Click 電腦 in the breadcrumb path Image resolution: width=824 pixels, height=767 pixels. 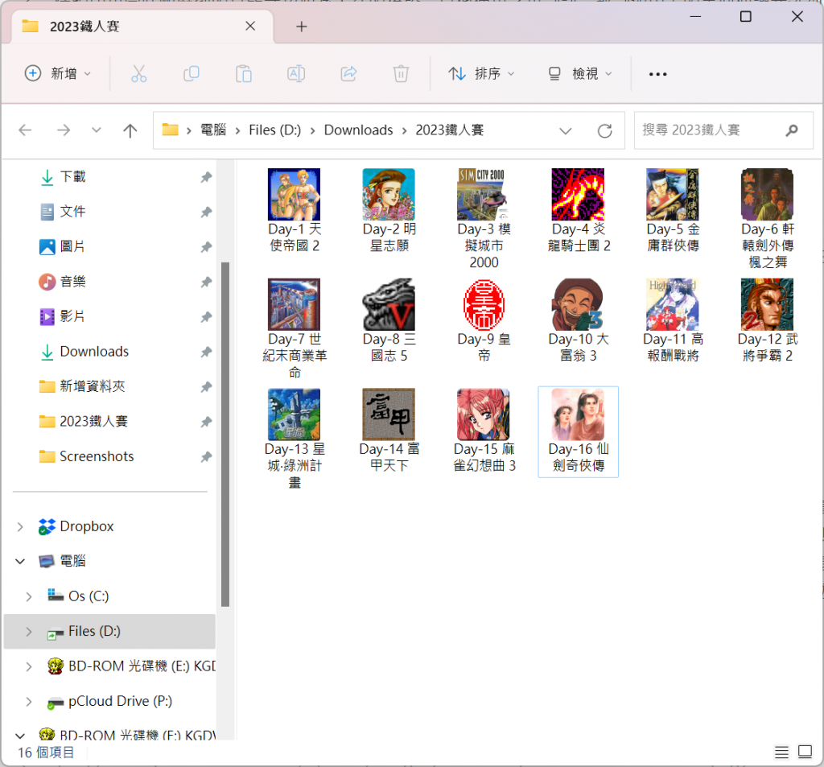click(213, 130)
